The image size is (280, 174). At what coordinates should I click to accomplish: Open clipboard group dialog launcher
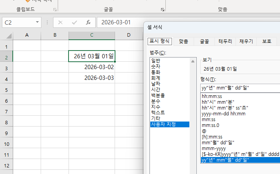55,10
